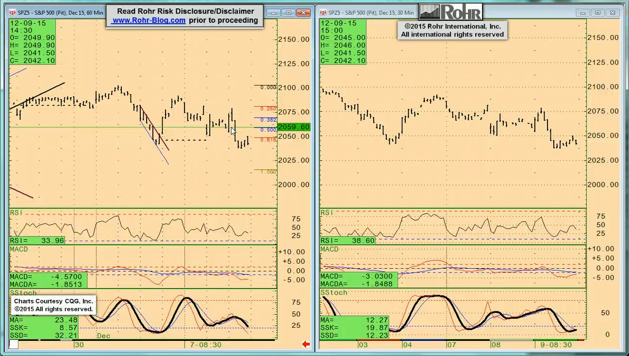Select the SStoch study label in the 30 Min chart
This screenshot has width=629, height=356.
pos(333,293)
